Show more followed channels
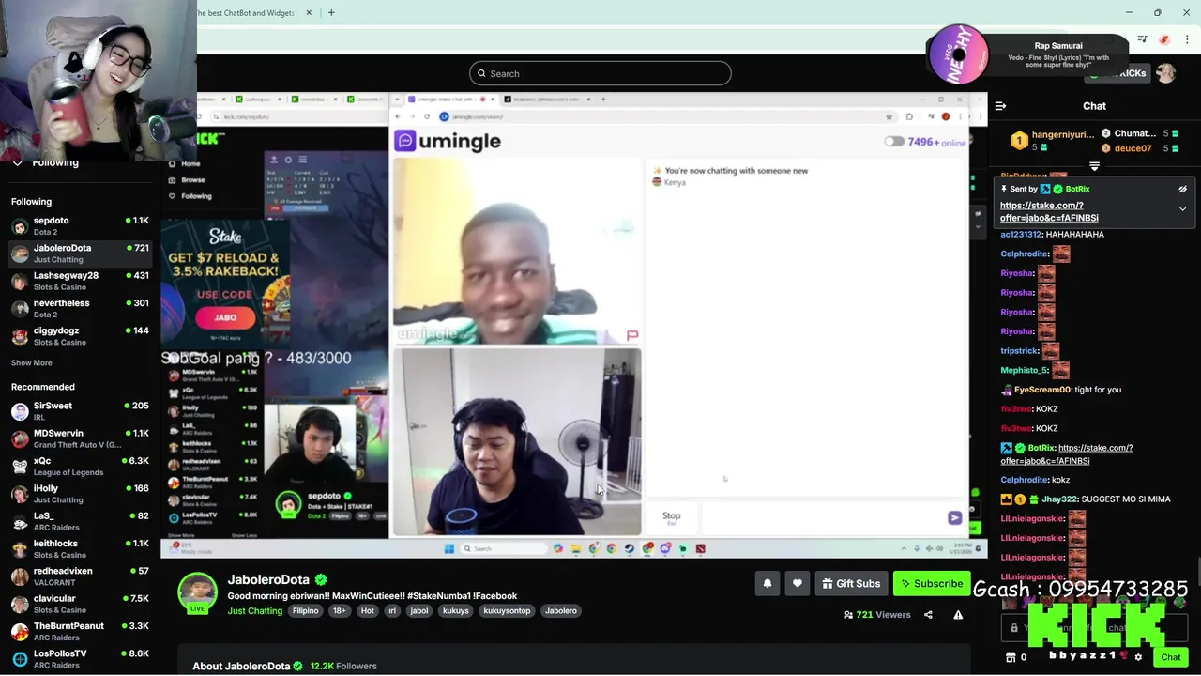 pyautogui.click(x=31, y=363)
